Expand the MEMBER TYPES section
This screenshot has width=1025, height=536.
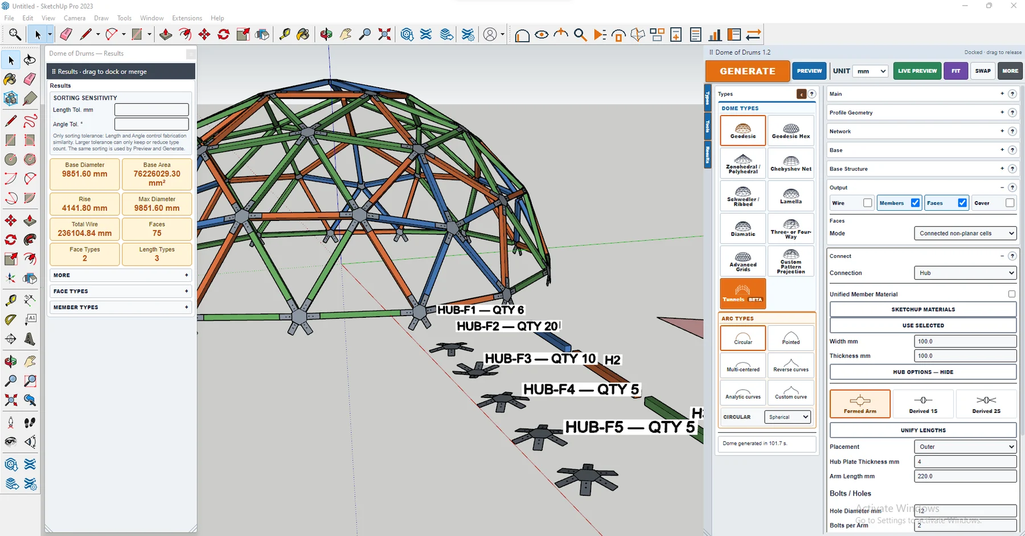(x=120, y=307)
